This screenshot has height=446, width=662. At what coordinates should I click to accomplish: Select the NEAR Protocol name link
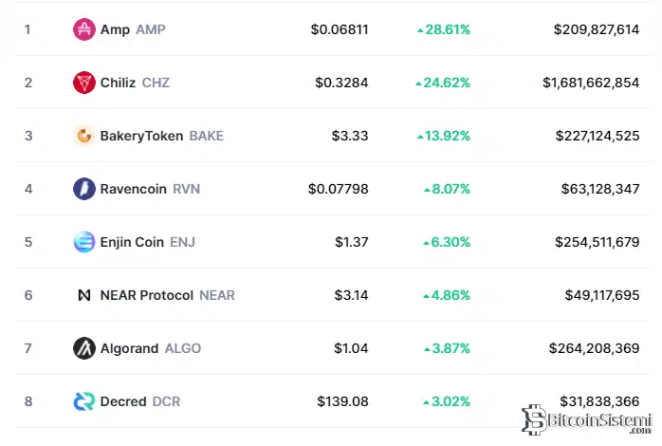146,295
